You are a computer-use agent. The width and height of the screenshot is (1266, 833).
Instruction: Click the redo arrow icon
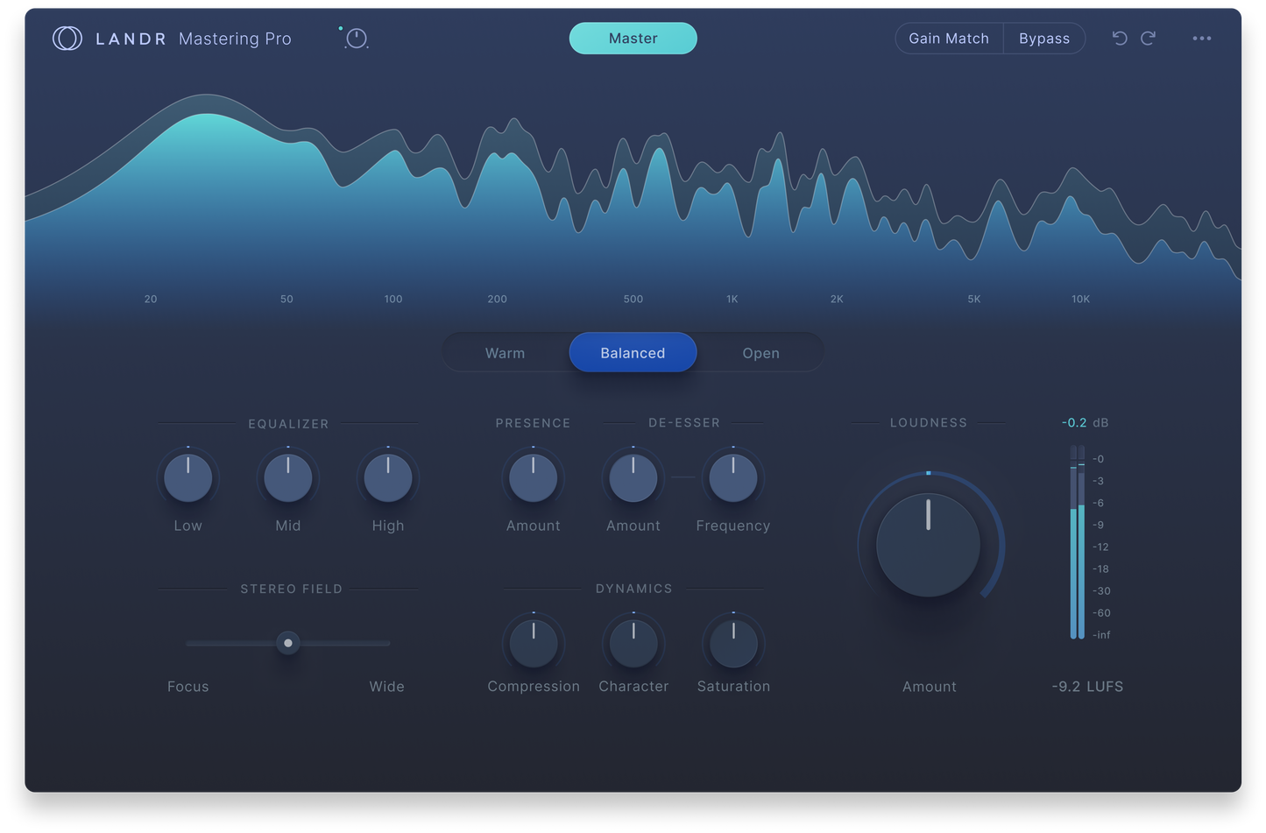coord(1148,39)
